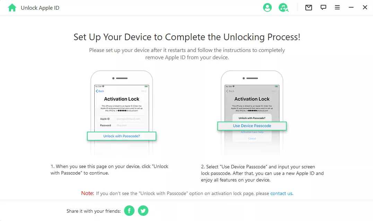This screenshot has height=221, width=373.
Task: Click the left Activation Lock phone illustration
Action: [x=122, y=113]
